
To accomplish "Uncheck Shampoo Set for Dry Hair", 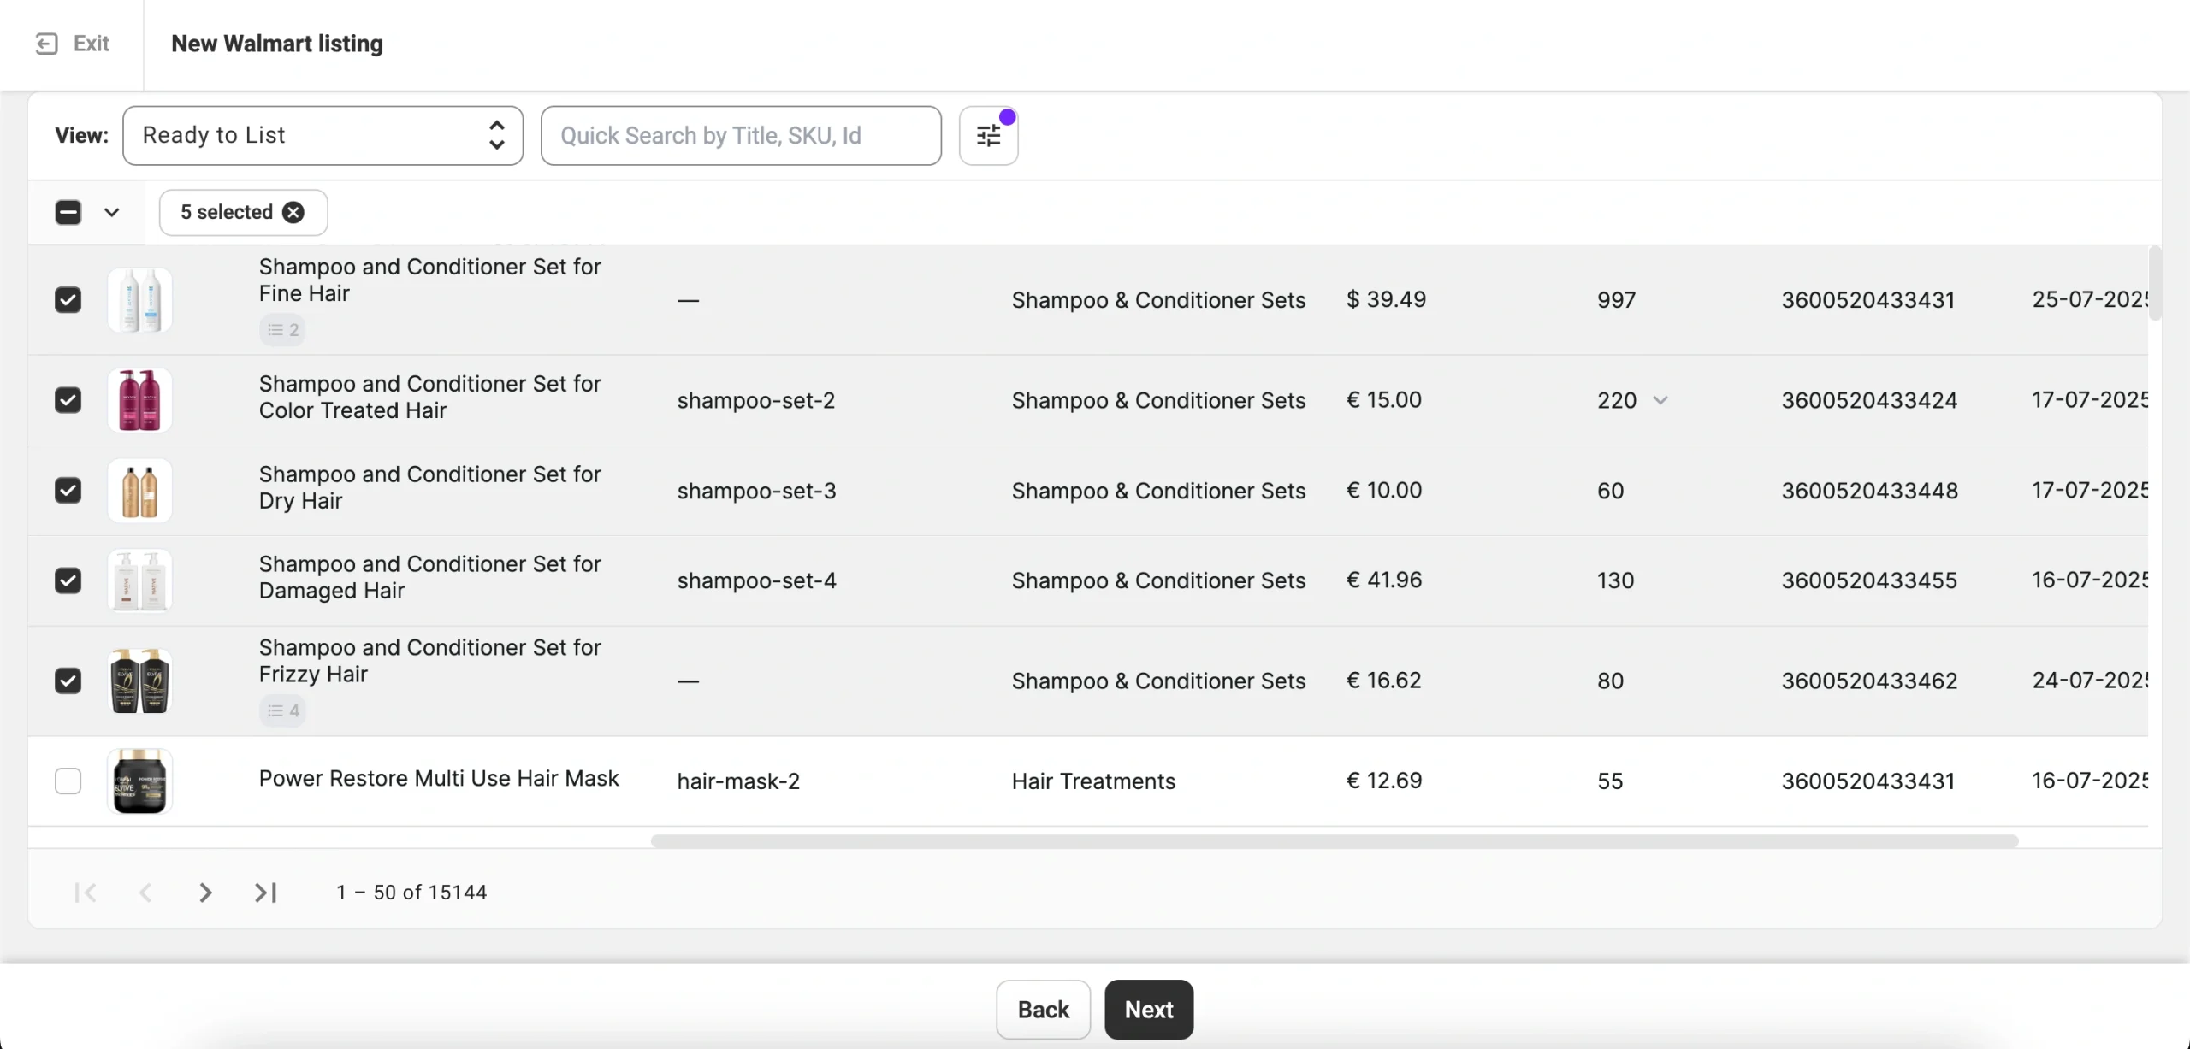I will coord(68,491).
